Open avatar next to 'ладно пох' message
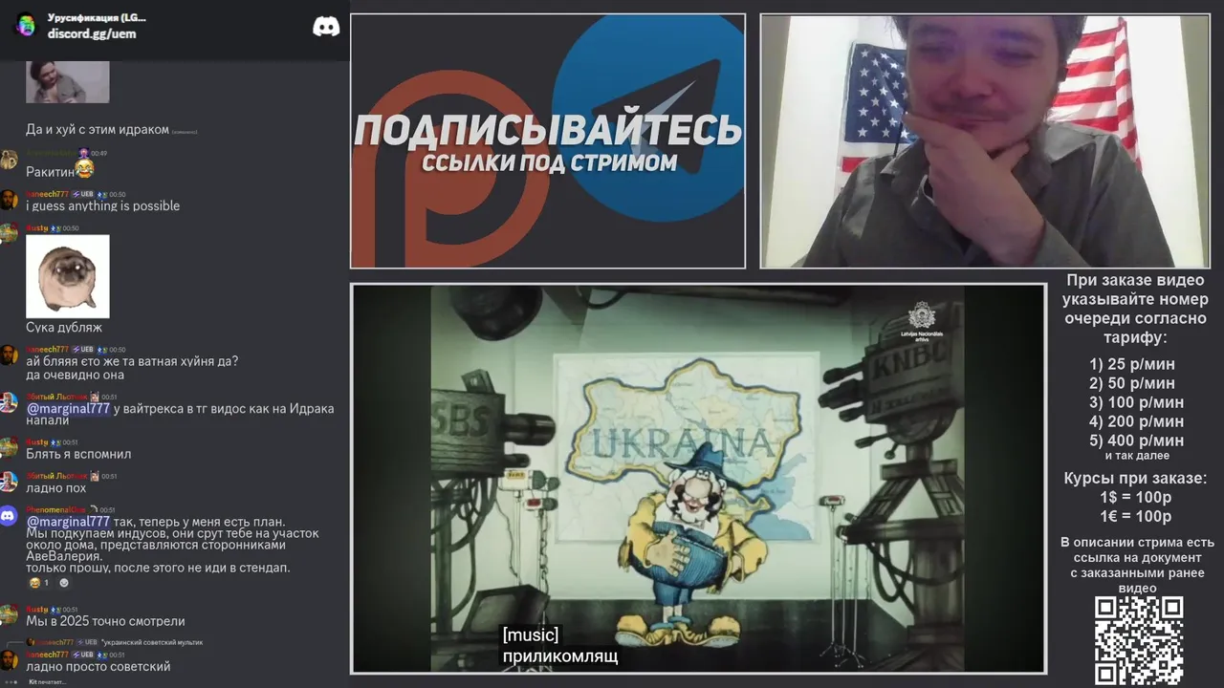The height and width of the screenshot is (688, 1224). [x=8, y=482]
